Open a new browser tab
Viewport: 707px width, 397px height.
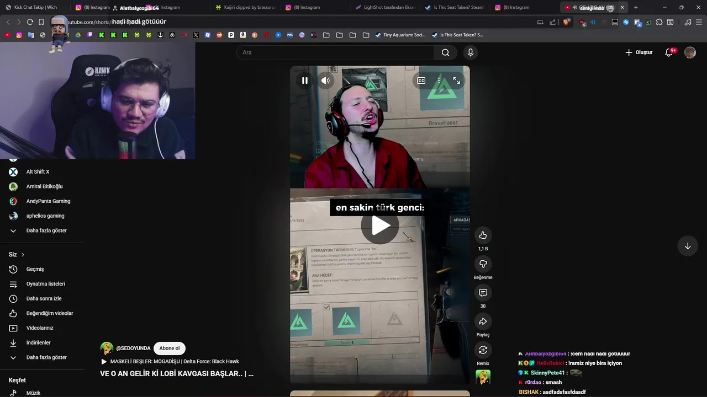[x=636, y=7]
